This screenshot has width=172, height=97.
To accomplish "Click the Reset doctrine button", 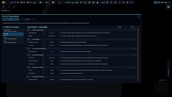I will tap(133, 27).
